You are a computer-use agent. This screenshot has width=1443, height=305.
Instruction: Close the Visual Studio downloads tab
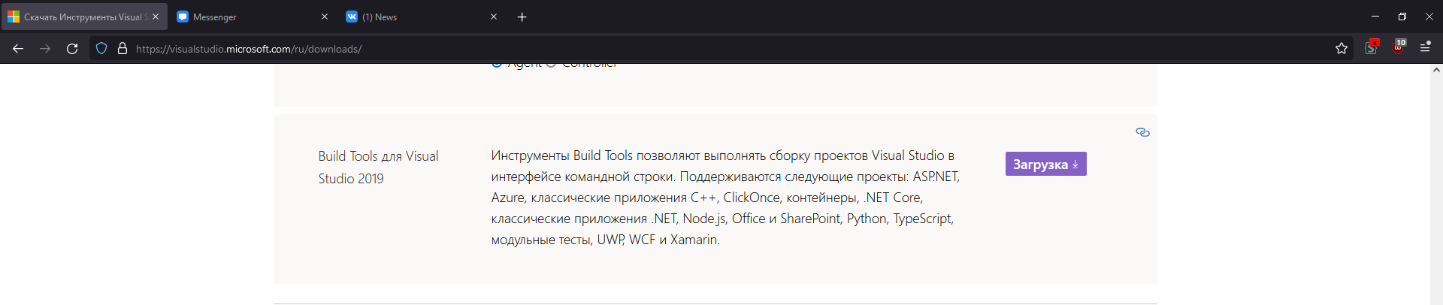point(156,17)
